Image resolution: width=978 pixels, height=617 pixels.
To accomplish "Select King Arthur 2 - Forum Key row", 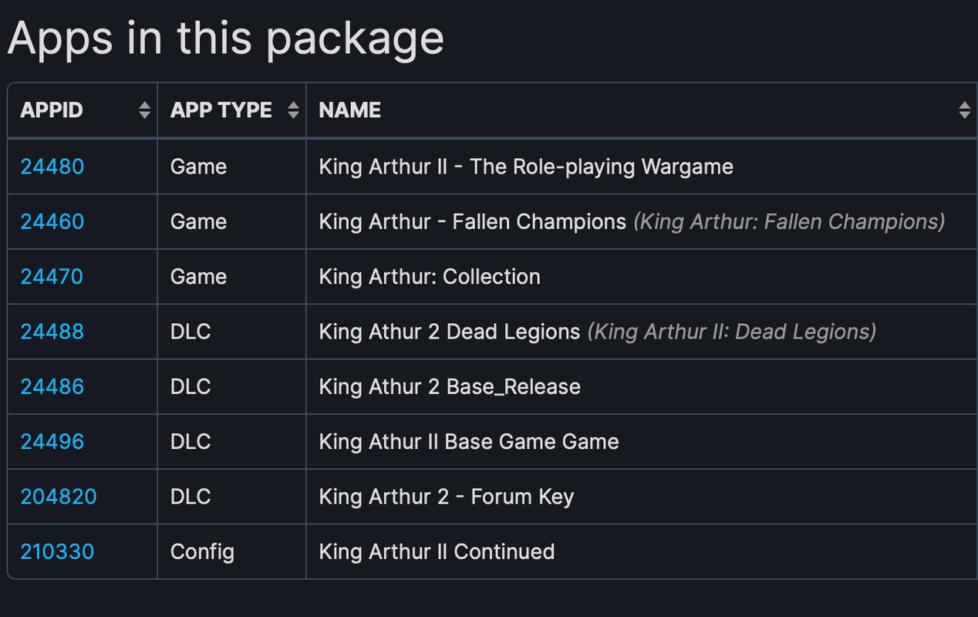I will tap(446, 497).
